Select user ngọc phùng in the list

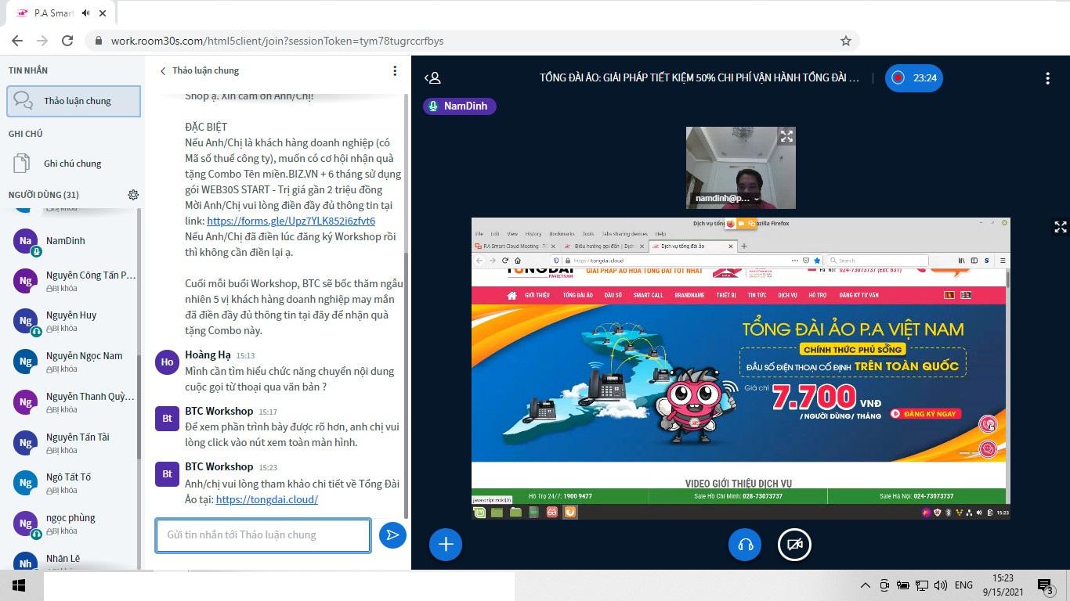pyautogui.click(x=74, y=524)
